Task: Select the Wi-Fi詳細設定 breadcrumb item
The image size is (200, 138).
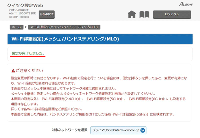Action: pyautogui.click(x=64, y=27)
